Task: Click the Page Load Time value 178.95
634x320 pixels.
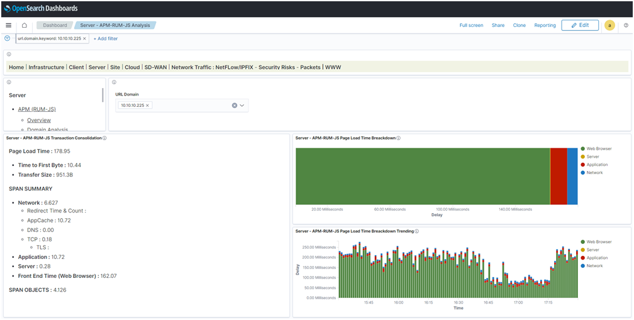Action: [62, 152]
